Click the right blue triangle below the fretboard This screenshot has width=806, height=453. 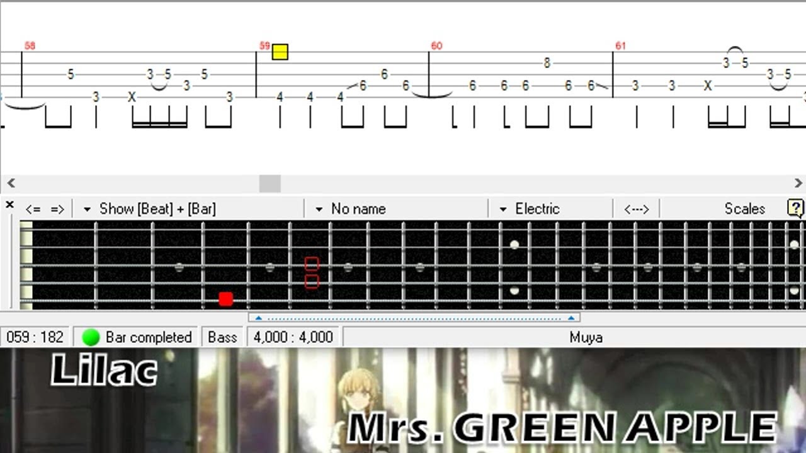tap(570, 318)
